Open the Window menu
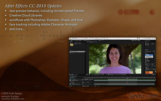Screen dimensions: 161x101 pos(104,38)
